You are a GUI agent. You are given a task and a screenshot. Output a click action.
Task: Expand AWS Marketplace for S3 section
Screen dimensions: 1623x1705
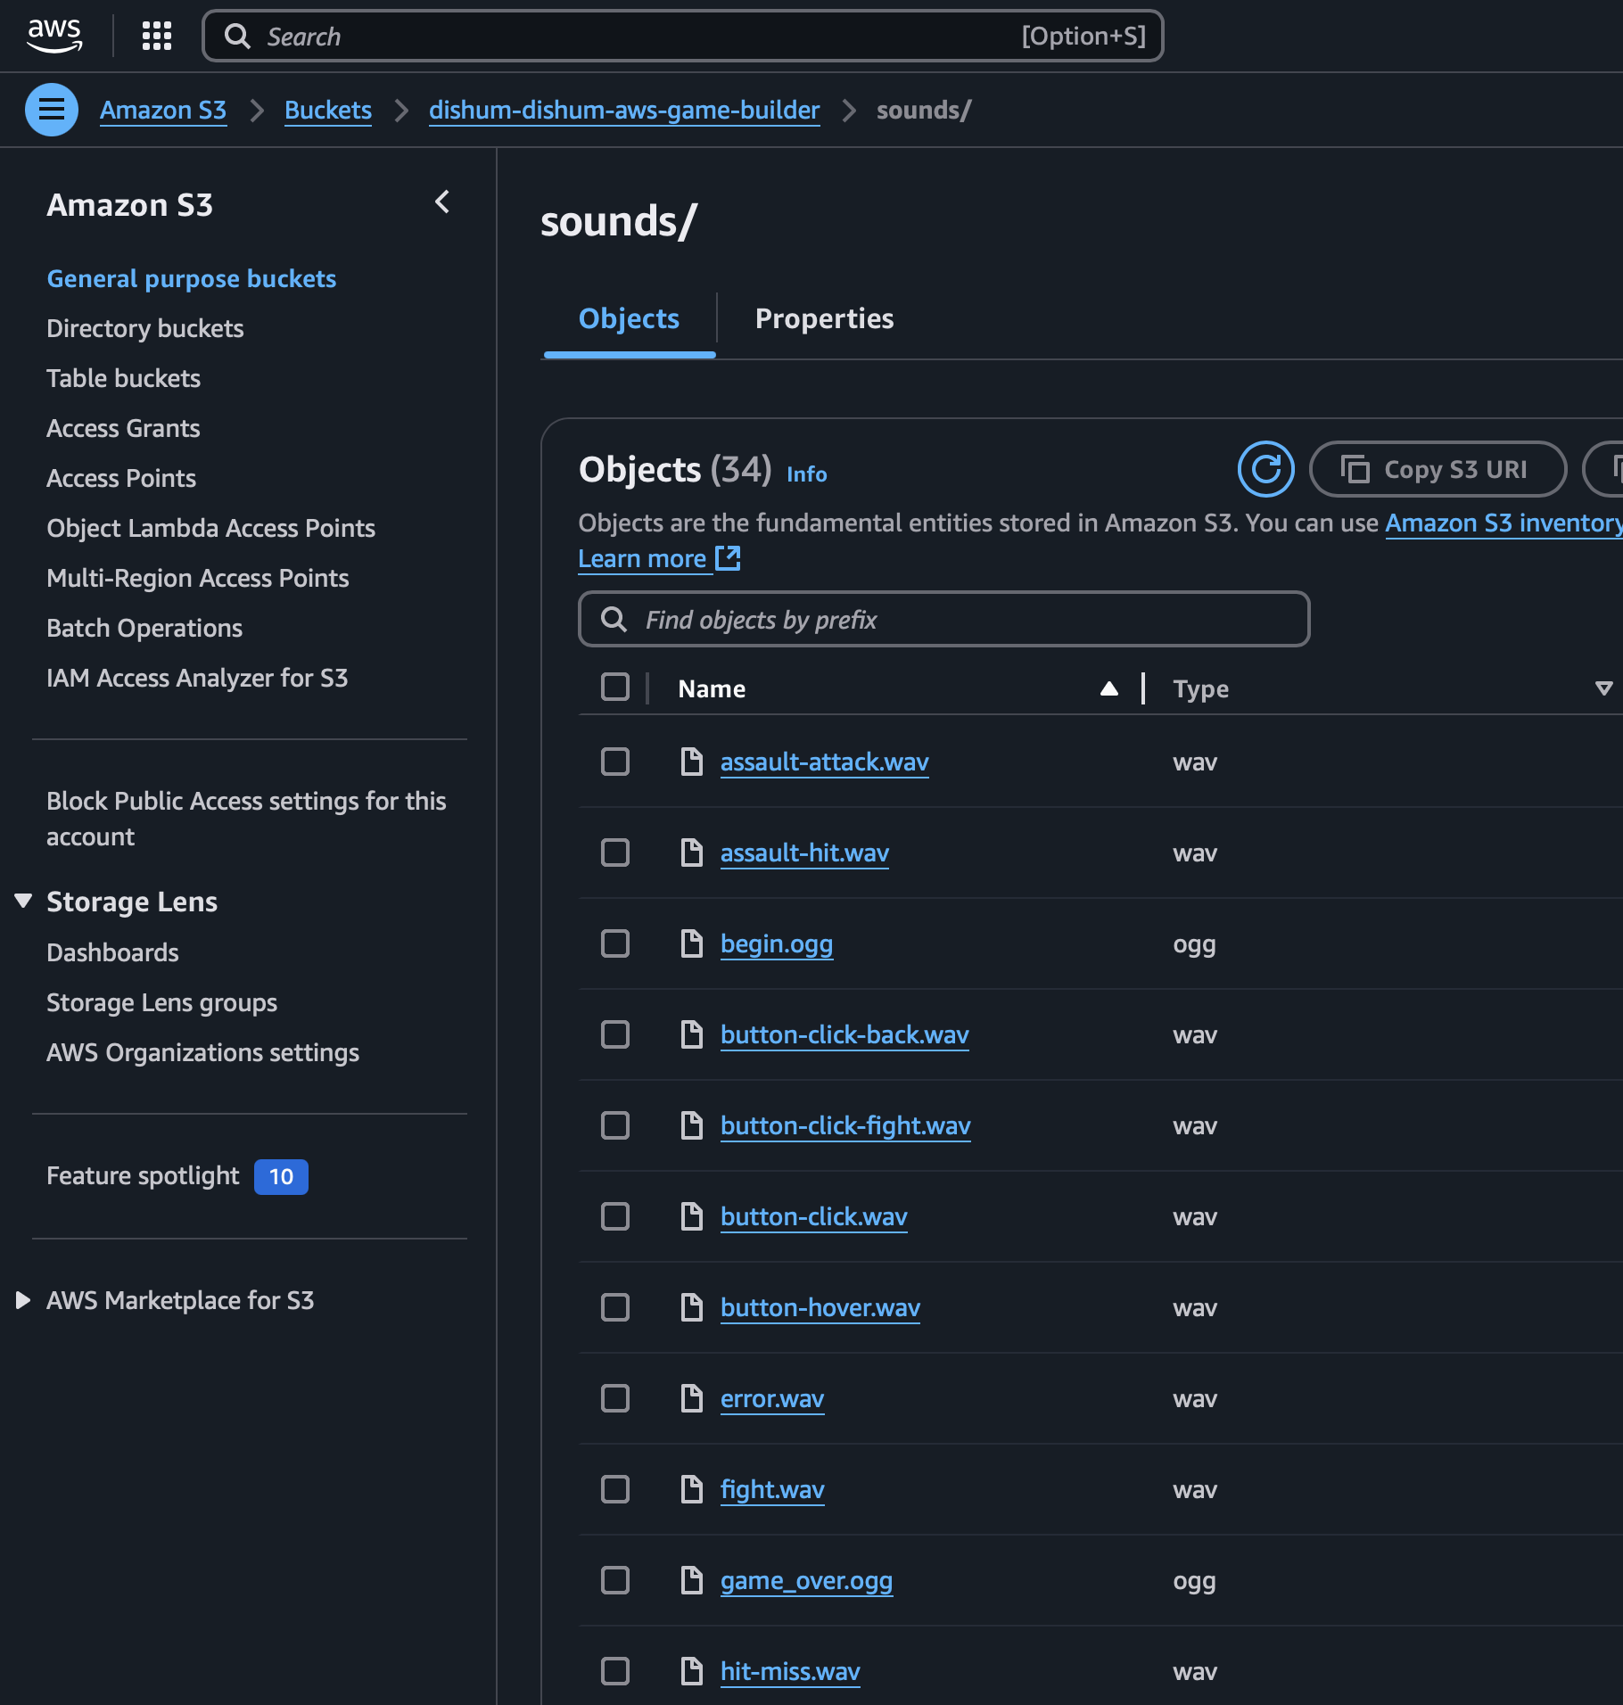[x=24, y=1301]
